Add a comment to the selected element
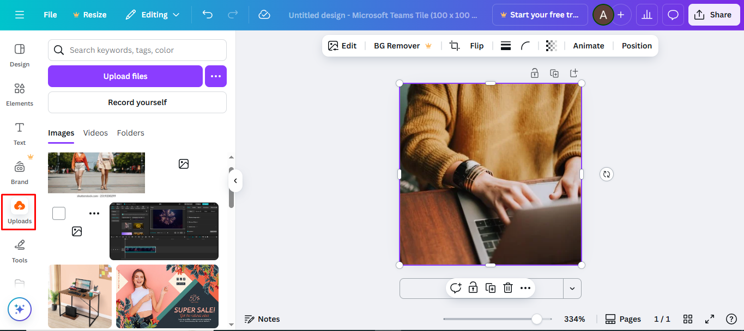Screen dimensions: 744x331 click(x=456, y=287)
